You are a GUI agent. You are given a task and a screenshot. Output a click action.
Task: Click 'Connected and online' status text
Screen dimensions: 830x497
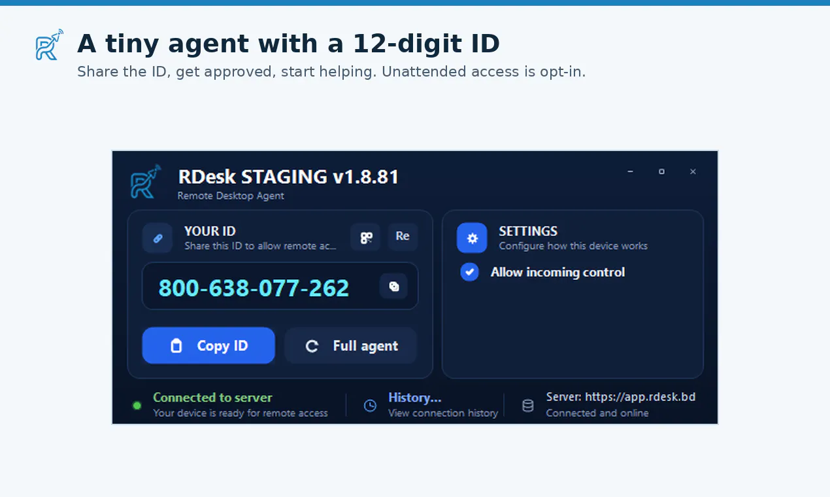point(597,413)
